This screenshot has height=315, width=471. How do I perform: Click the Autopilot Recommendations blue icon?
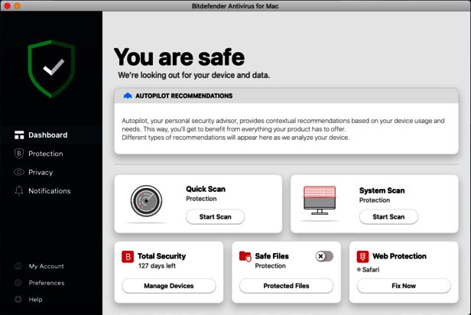pos(128,96)
